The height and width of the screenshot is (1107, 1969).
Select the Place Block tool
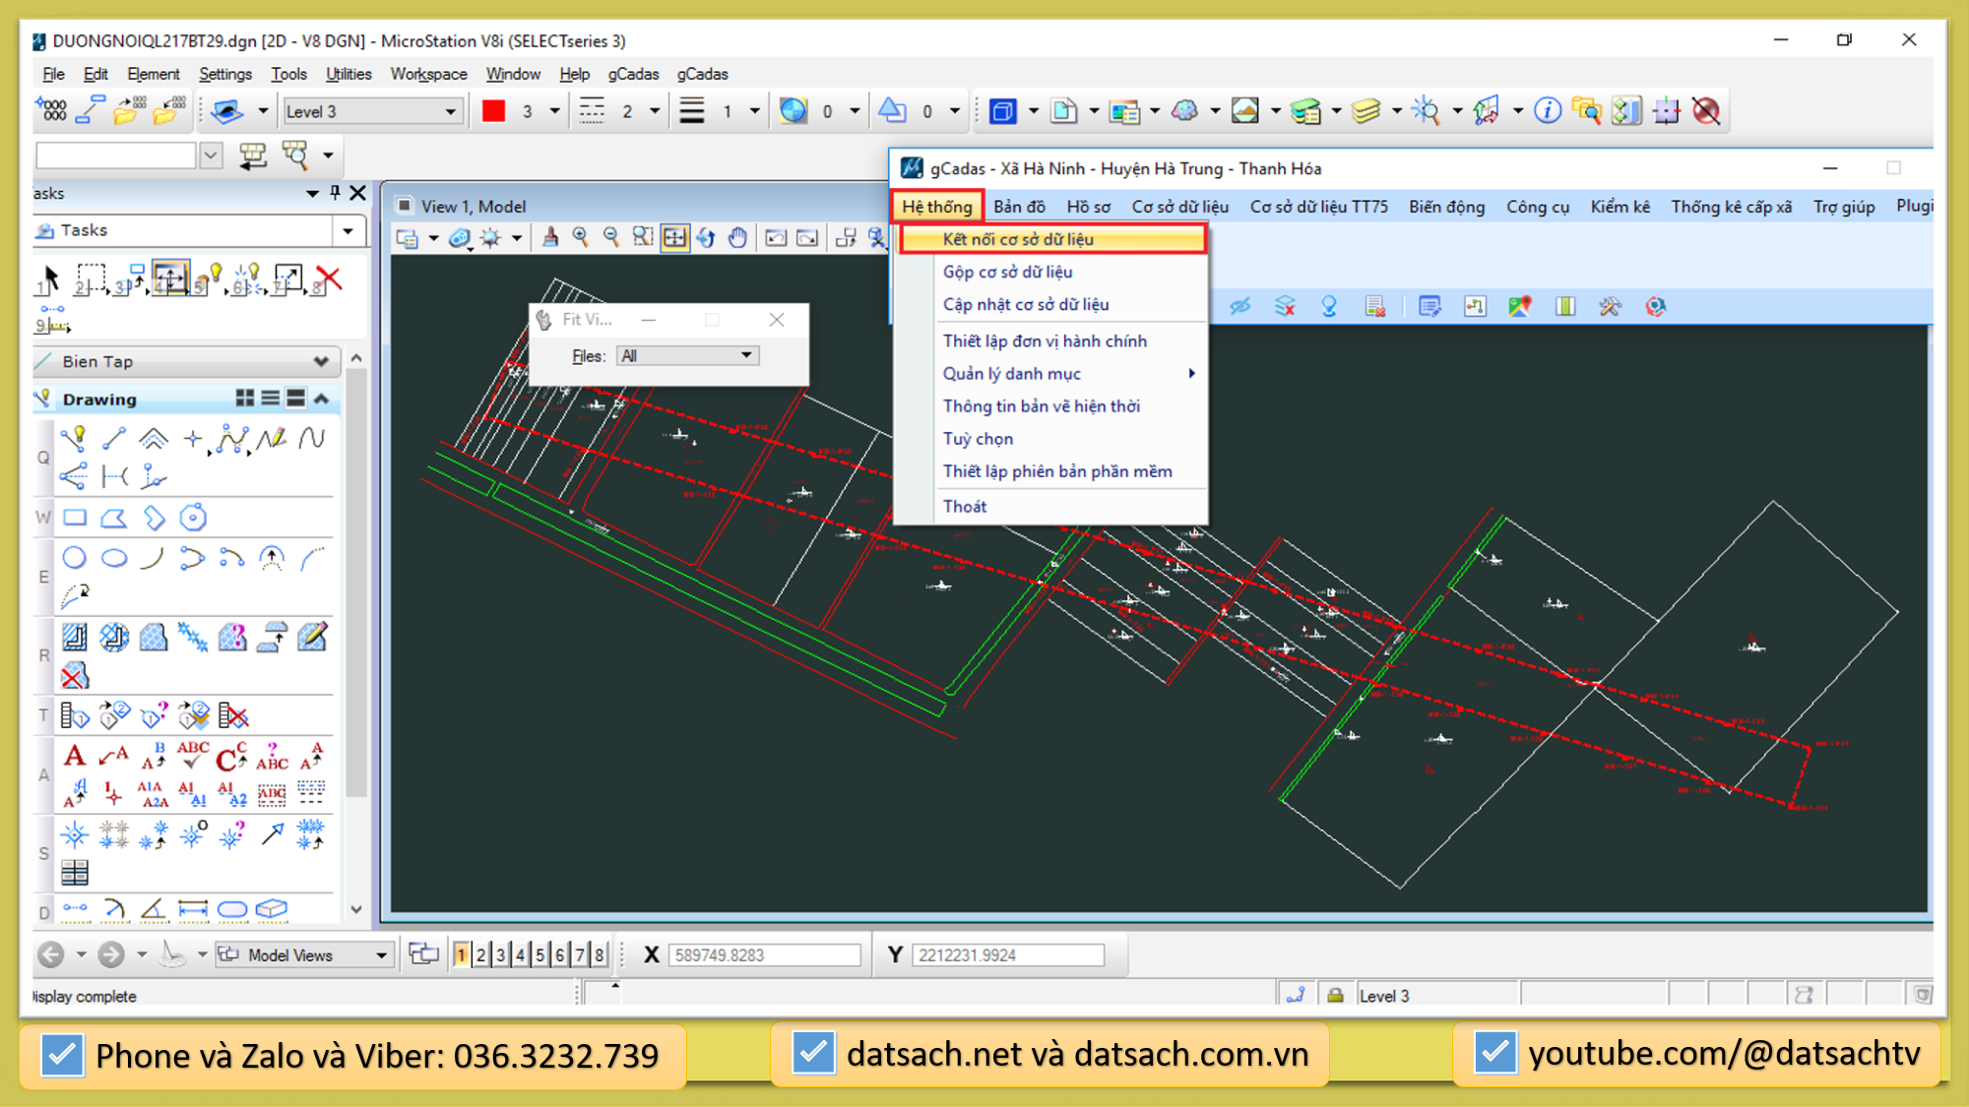(x=75, y=518)
